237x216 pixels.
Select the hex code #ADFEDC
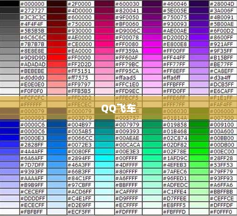coord(175,185)
